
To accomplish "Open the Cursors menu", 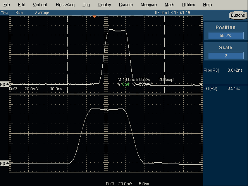I will tap(126, 5).
